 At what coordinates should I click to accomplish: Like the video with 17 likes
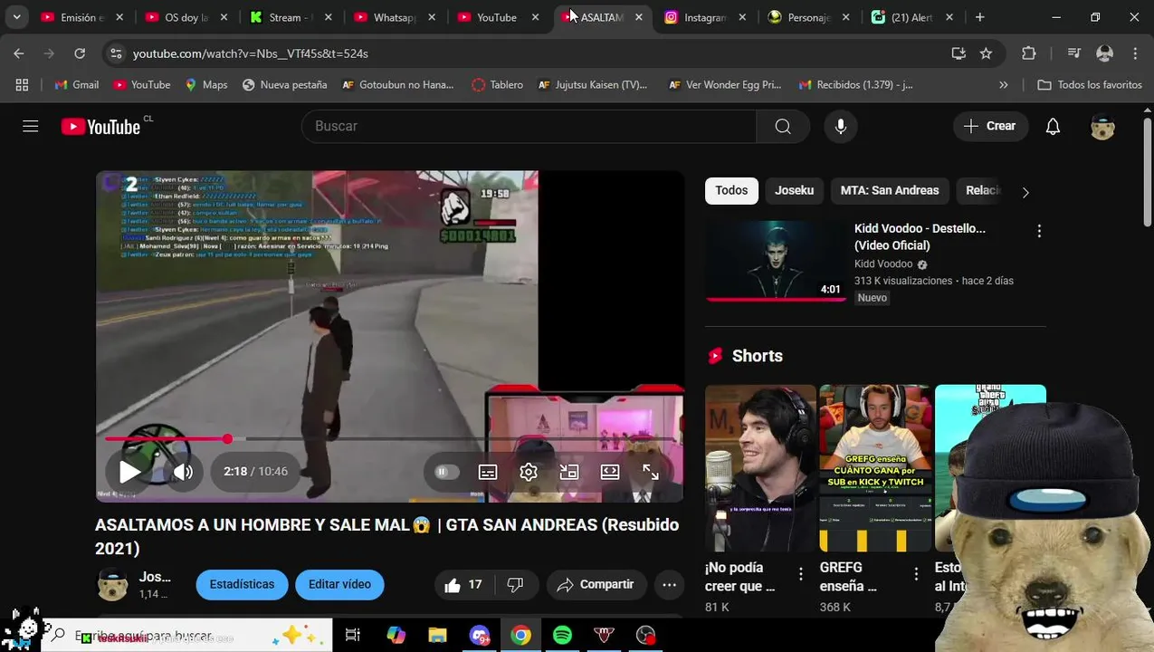click(x=463, y=585)
